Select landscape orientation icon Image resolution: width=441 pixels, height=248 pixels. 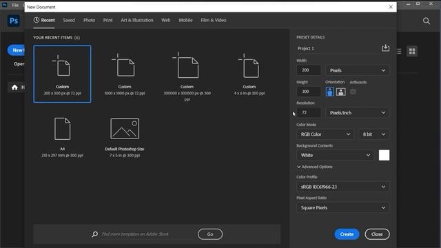point(341,92)
